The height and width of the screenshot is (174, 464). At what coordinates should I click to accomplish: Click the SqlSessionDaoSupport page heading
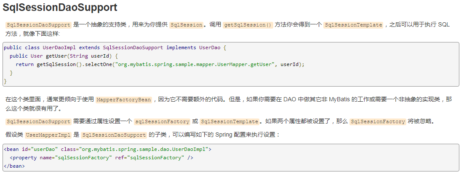[x=60, y=8]
